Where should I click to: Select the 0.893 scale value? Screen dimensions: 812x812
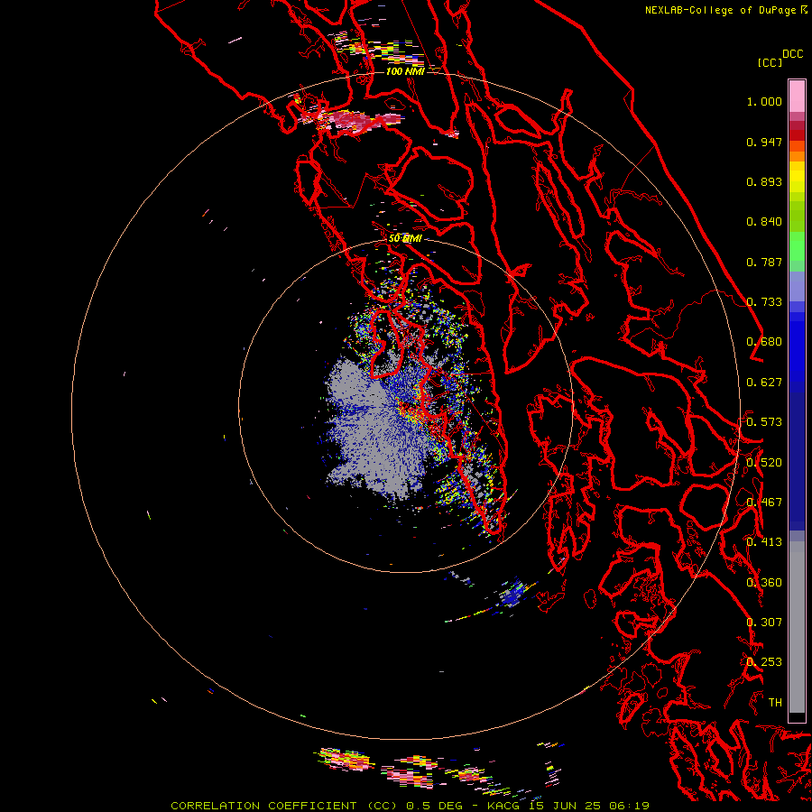coord(764,181)
